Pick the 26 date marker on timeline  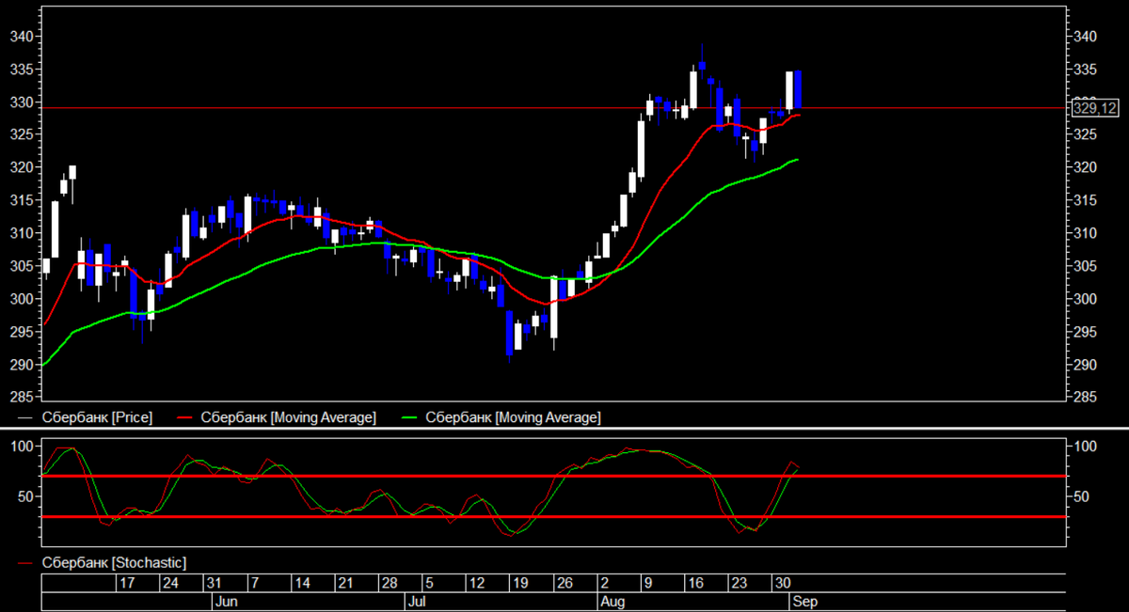pos(563,583)
